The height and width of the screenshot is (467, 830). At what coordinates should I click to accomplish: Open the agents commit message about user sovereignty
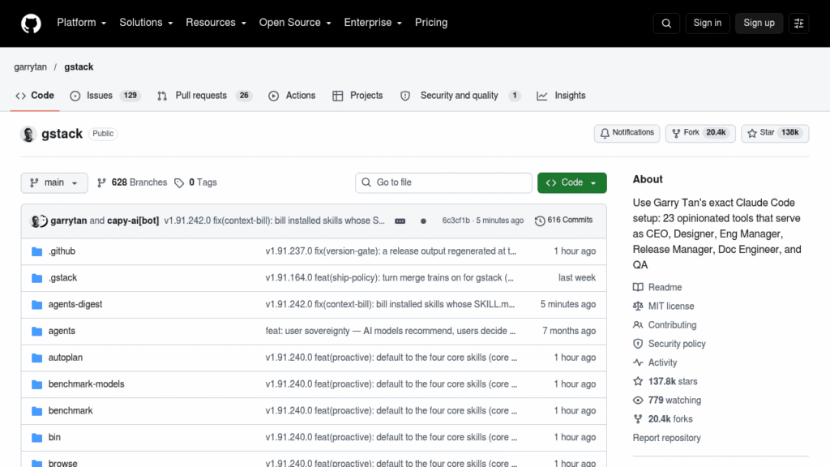(390, 331)
